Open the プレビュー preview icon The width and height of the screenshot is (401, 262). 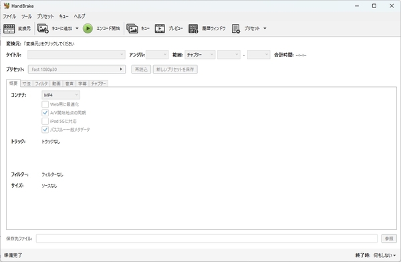pos(160,28)
